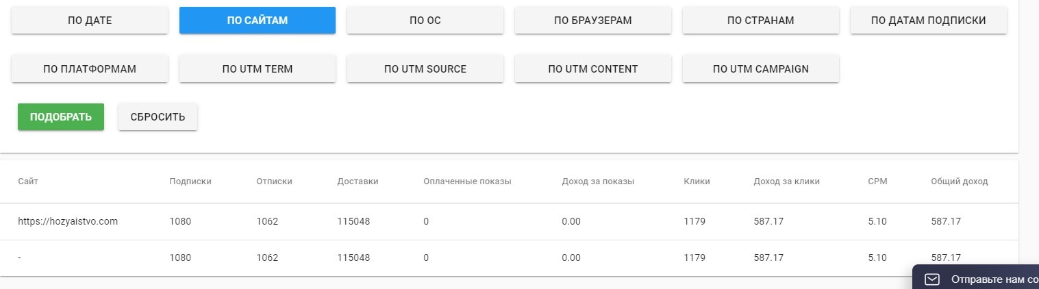Click the «Сбросить» reset button
This screenshot has width=1039, height=289.
(x=158, y=117)
